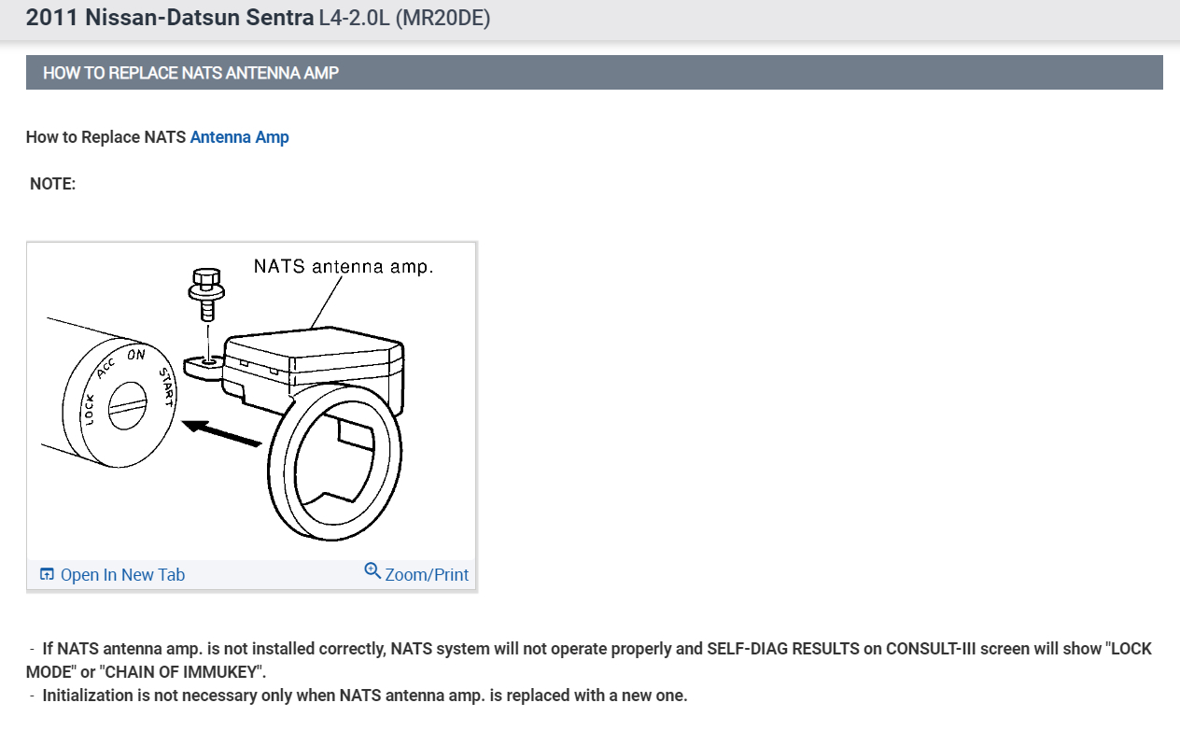Click the NOTE: label
Screen dimensions: 1180x731
coord(52,184)
